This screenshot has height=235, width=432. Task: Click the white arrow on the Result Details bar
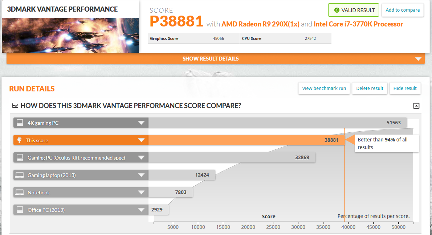coord(418,59)
